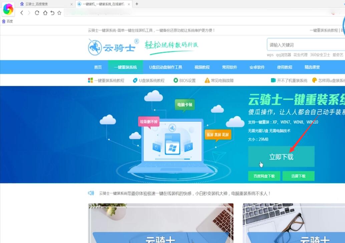This screenshot has width=345, height=243.
Task: Click the 百度网盘下载 button
Action: [264, 176]
